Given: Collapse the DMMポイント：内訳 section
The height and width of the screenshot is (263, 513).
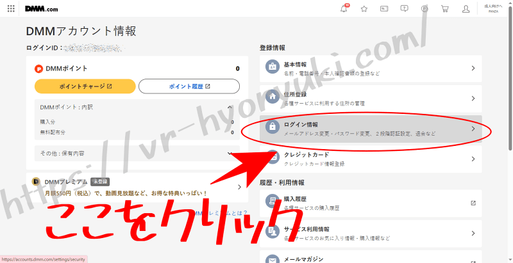Looking at the screenshot, I should coord(231,108).
